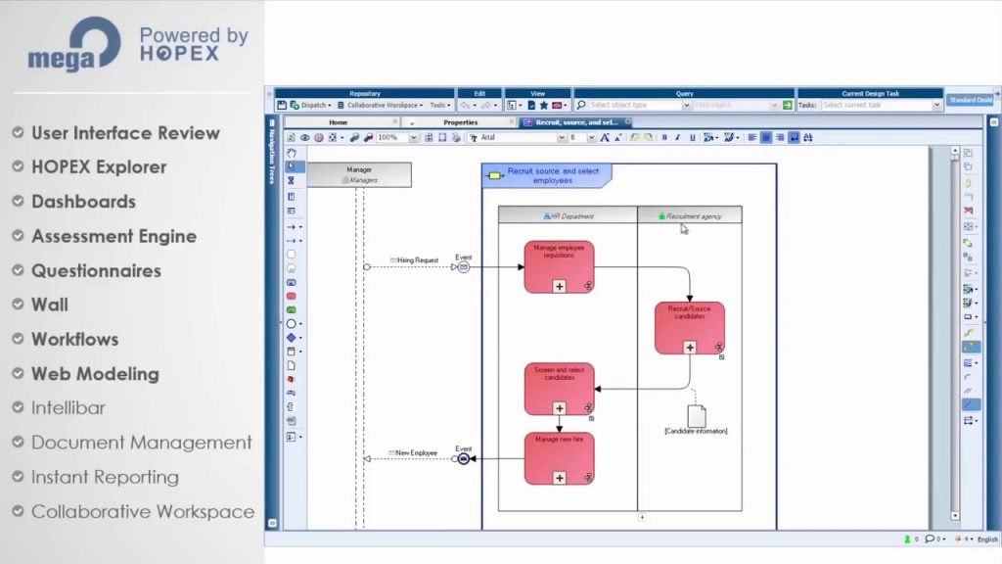Toggle underline text formatting
Viewport: 1002px width, 564px height.
pos(692,137)
